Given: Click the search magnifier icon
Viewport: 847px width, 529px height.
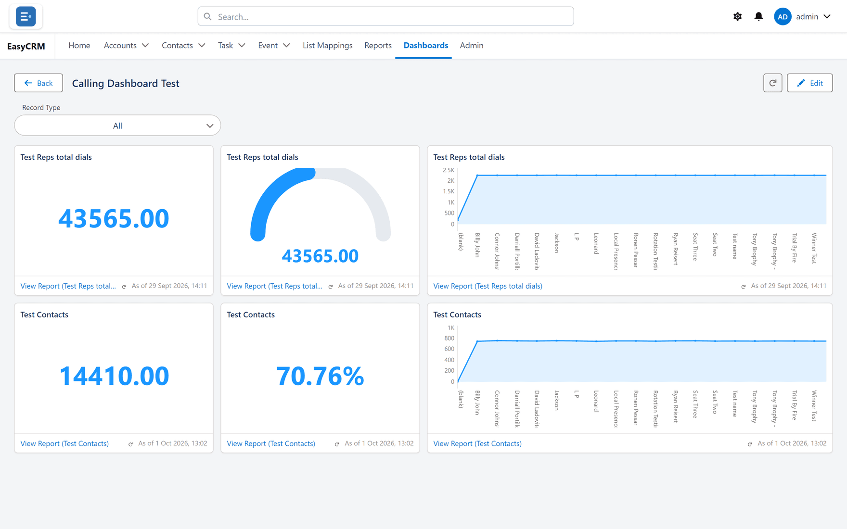Looking at the screenshot, I should (207, 16).
